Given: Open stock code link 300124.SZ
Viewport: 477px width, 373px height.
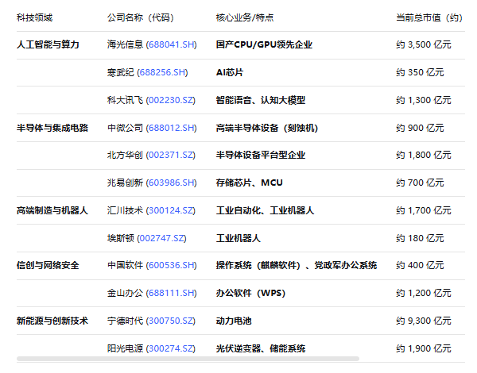Looking at the screenshot, I should pos(171,210).
